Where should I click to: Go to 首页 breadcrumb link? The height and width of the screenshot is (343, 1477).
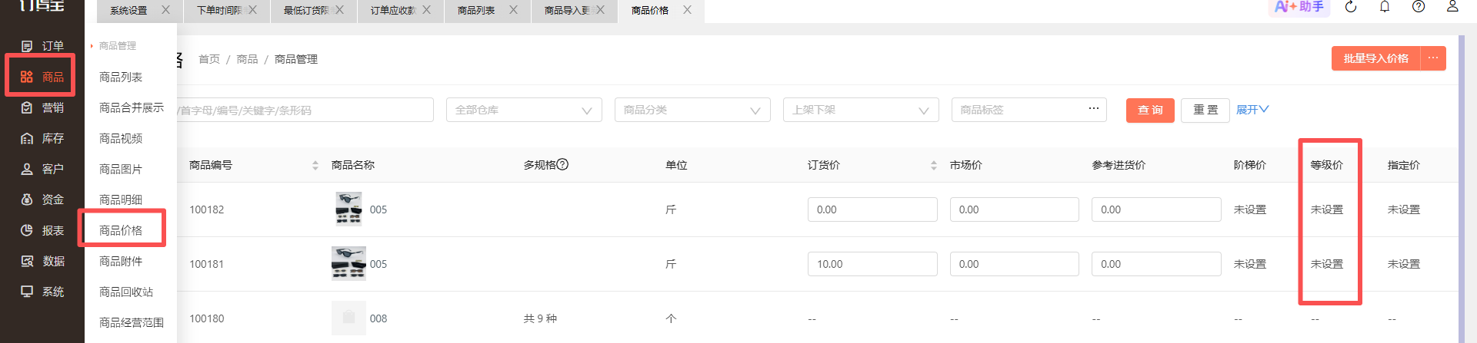tap(209, 59)
